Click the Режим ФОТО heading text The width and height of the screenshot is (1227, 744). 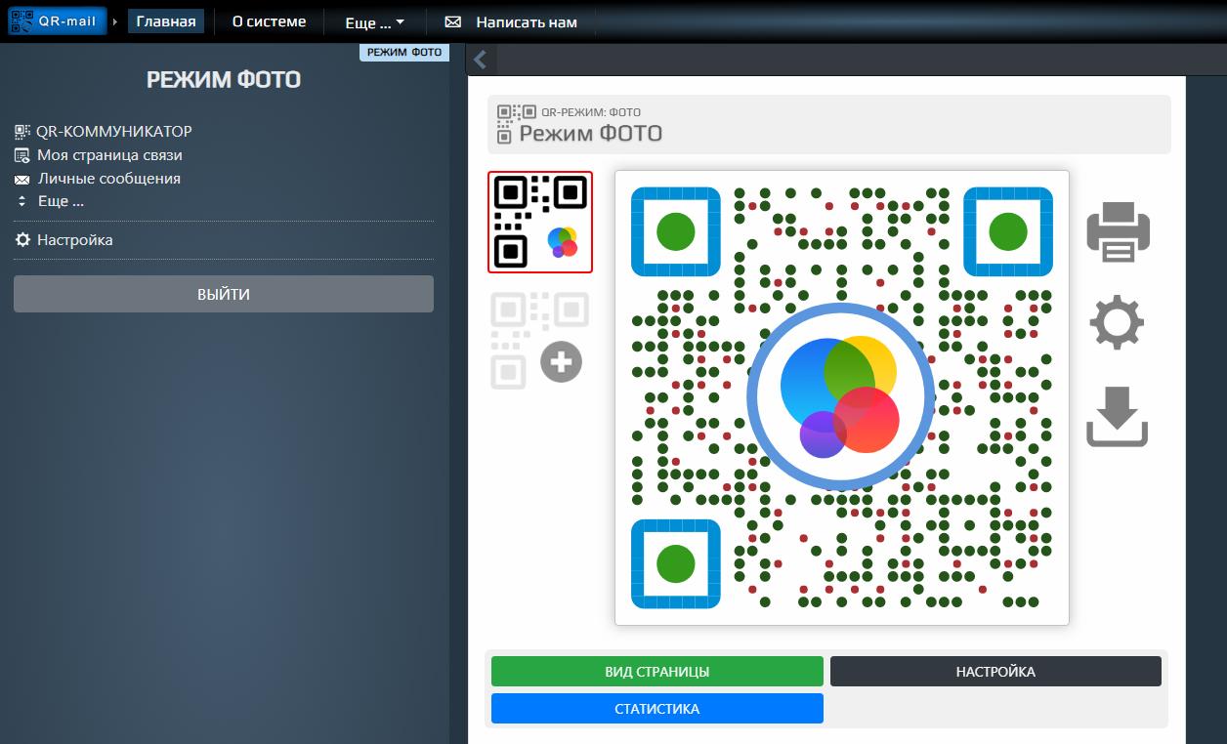coord(591,133)
